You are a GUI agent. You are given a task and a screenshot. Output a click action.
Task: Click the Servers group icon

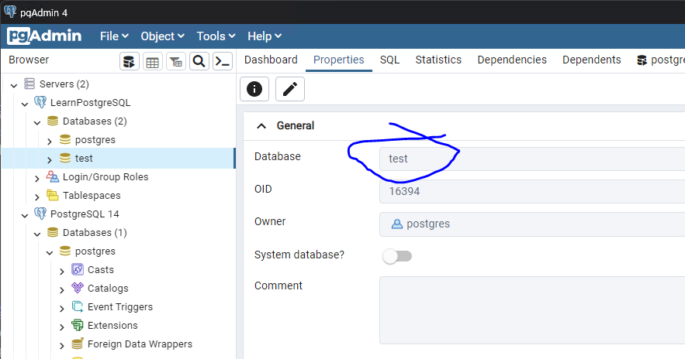(x=29, y=84)
